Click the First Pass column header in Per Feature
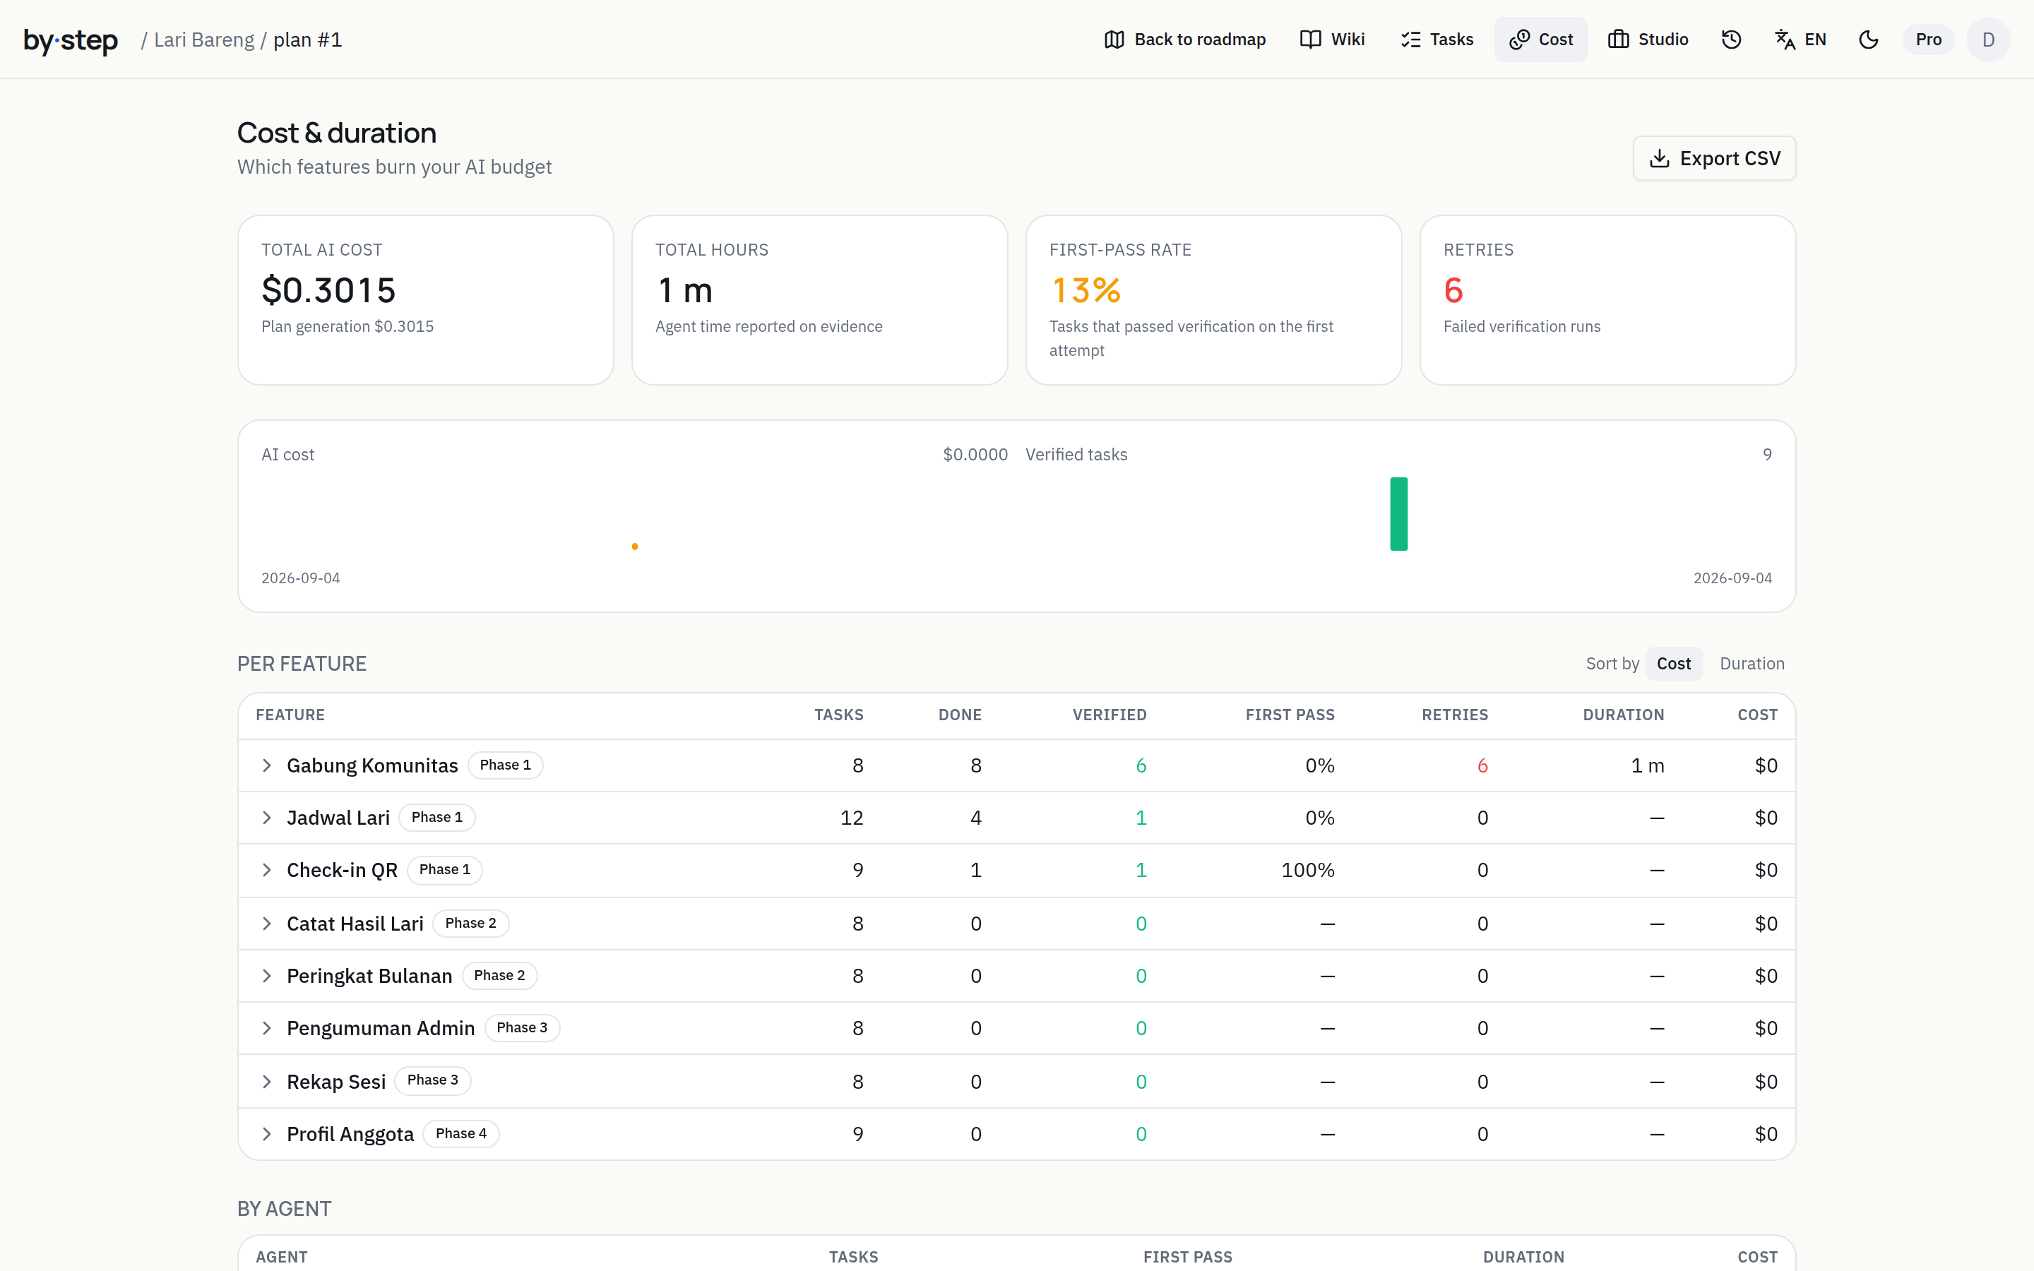The width and height of the screenshot is (2034, 1271). 1290,715
